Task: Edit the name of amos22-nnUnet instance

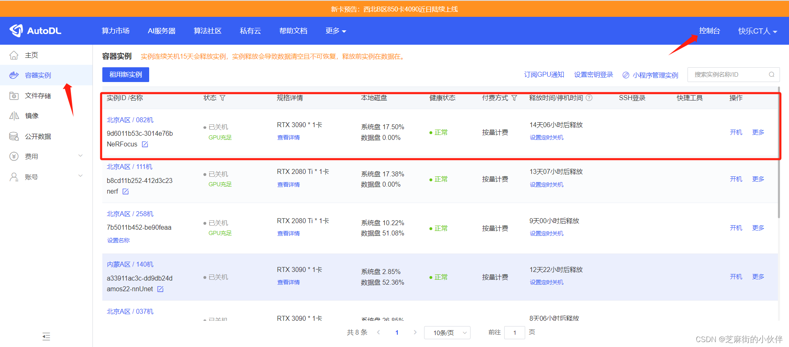Action: click(x=160, y=289)
